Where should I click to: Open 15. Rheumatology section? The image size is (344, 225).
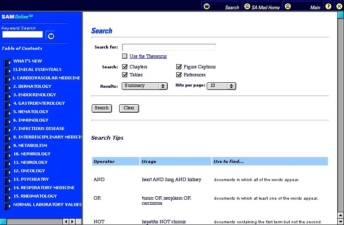(35, 196)
